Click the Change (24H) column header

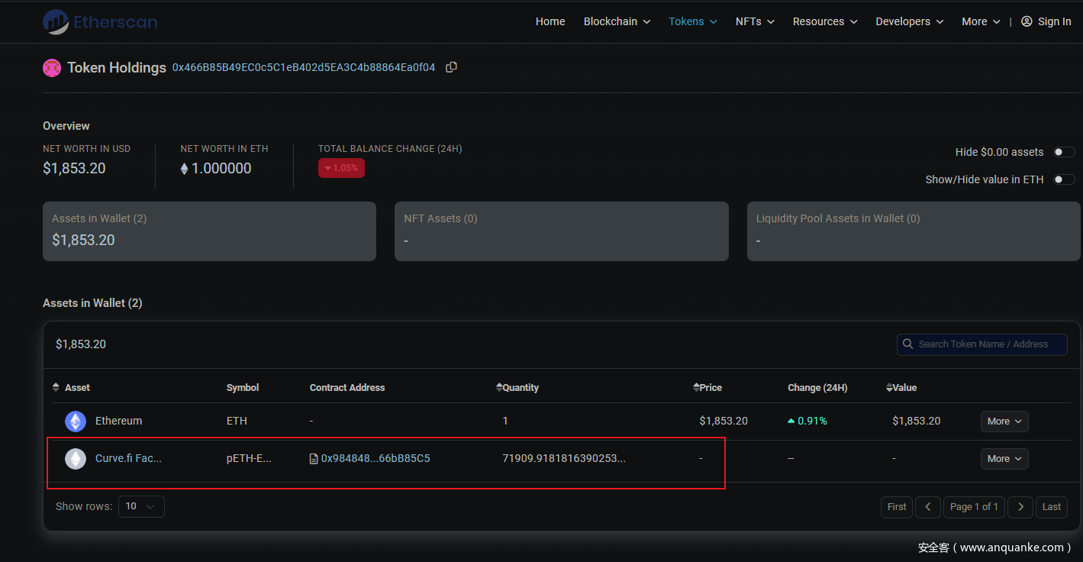coord(817,388)
